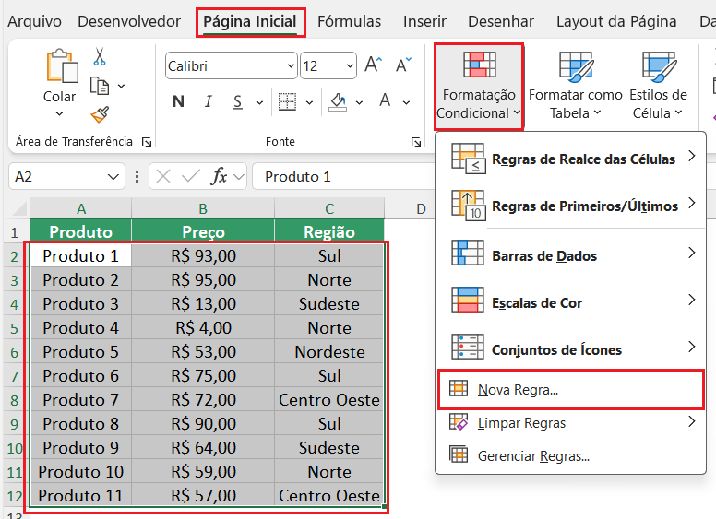The height and width of the screenshot is (519, 716).
Task: Click Gerenciar Regras... menu entry
Action: (533, 455)
